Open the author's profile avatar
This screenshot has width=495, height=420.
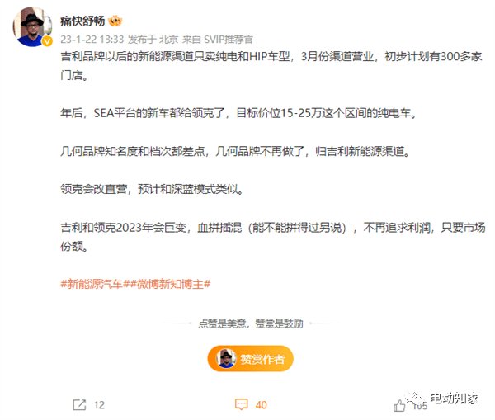point(32,27)
